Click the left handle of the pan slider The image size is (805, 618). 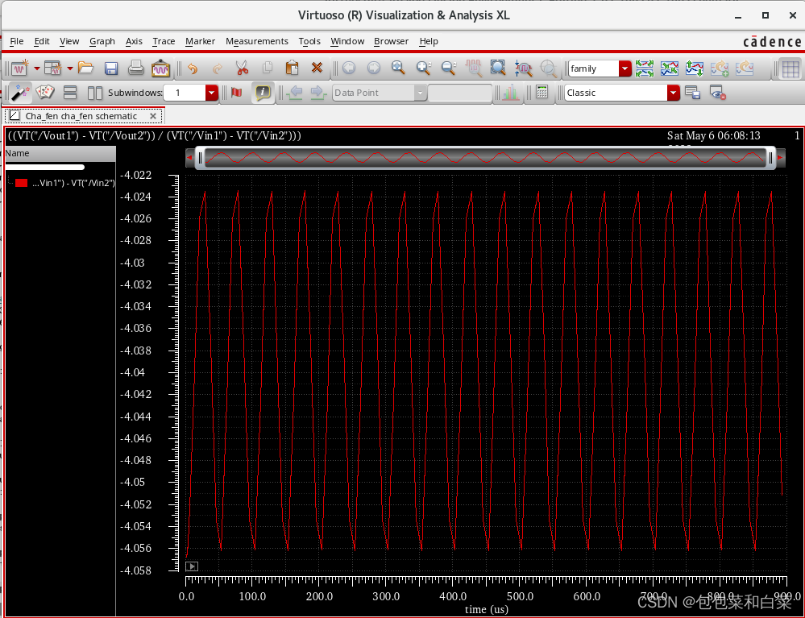click(200, 159)
